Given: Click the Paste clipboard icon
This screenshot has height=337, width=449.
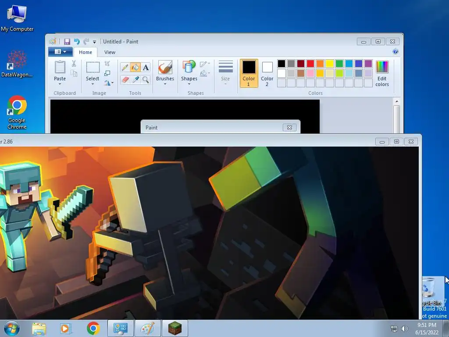Looking at the screenshot, I should click(x=60, y=67).
